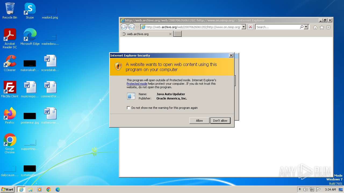344x193 pixels.
Task: Launch FileZilla Client shortcut
Action: [10, 90]
